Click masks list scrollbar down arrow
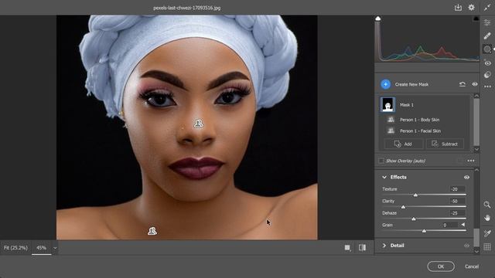Image resolution: width=495 pixels, height=278 pixels. 476,149
